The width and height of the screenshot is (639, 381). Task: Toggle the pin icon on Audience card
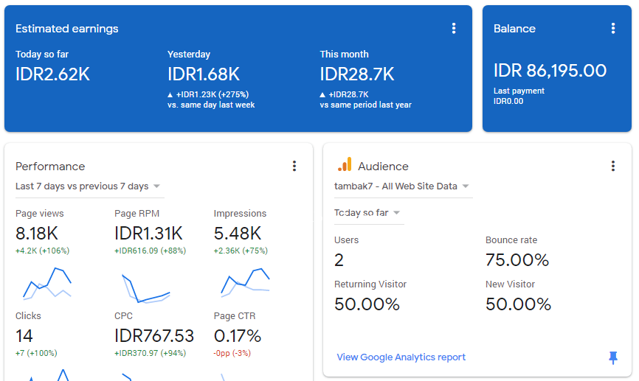[612, 357]
